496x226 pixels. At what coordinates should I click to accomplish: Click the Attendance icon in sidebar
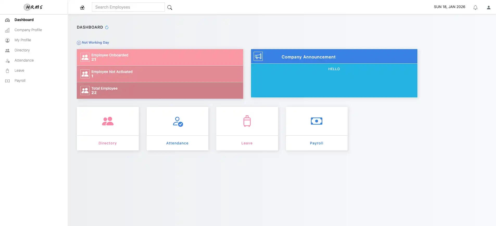click(x=8, y=61)
